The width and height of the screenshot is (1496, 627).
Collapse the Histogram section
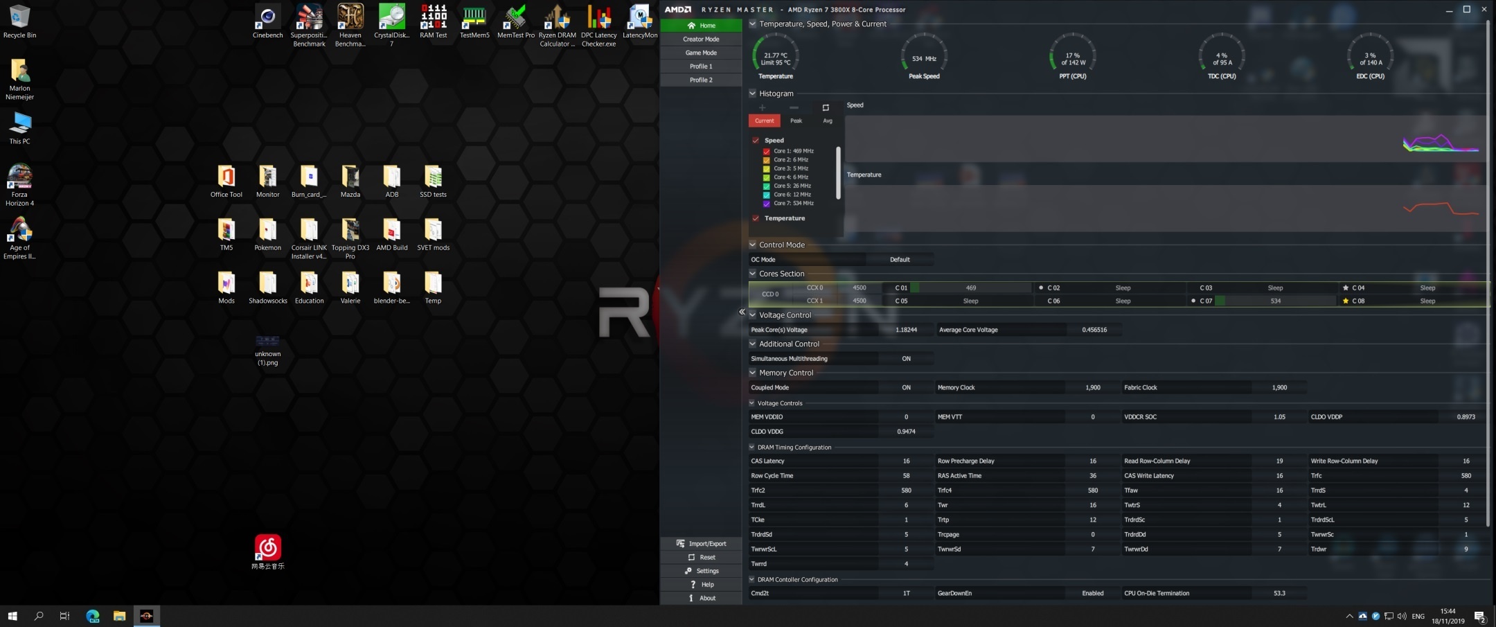[x=753, y=94]
